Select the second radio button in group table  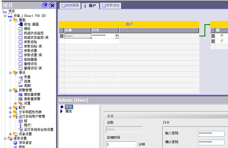[x=222, y=41]
